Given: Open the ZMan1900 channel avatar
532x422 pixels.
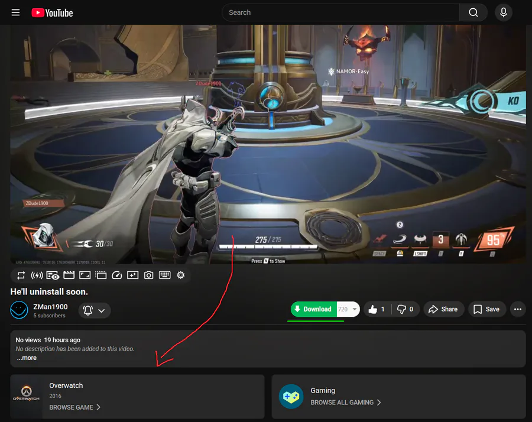Looking at the screenshot, I should pos(19,310).
